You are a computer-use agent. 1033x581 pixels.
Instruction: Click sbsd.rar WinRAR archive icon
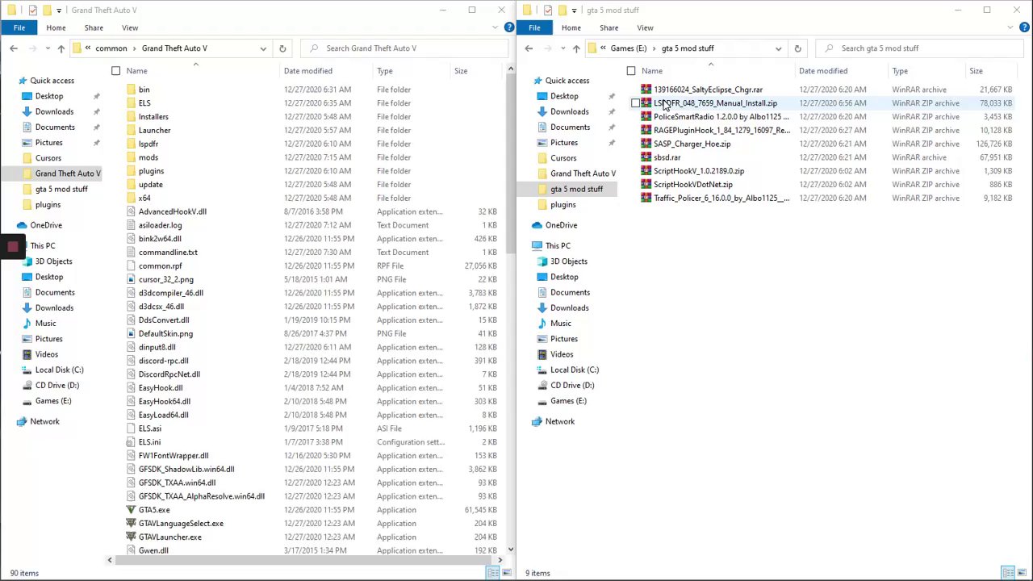(x=646, y=157)
